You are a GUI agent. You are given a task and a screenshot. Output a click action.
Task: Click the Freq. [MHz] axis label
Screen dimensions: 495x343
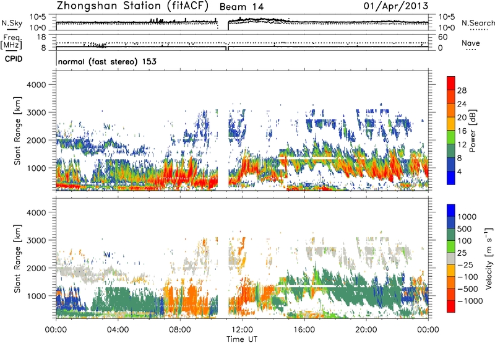[x=11, y=42]
